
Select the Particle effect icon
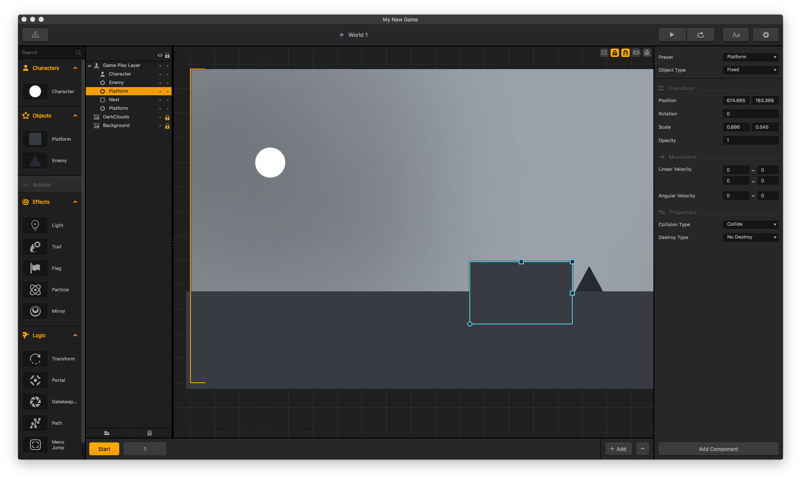(35, 290)
